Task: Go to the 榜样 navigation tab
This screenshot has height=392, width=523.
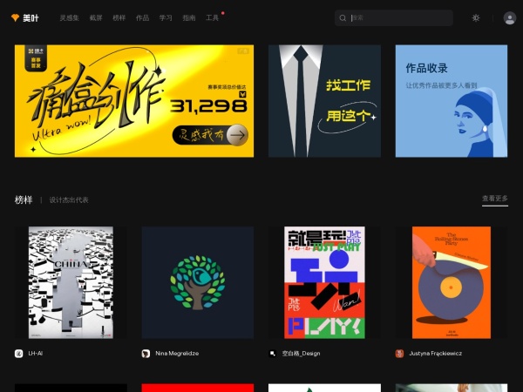Action: coord(119,17)
